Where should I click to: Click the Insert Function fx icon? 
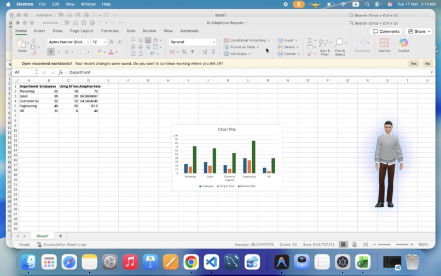click(x=61, y=72)
